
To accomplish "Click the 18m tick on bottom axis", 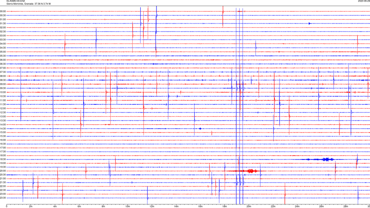I will click(225, 206).
